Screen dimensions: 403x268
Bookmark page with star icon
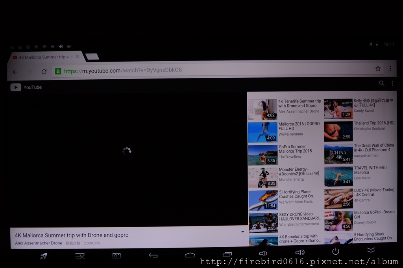click(x=378, y=68)
